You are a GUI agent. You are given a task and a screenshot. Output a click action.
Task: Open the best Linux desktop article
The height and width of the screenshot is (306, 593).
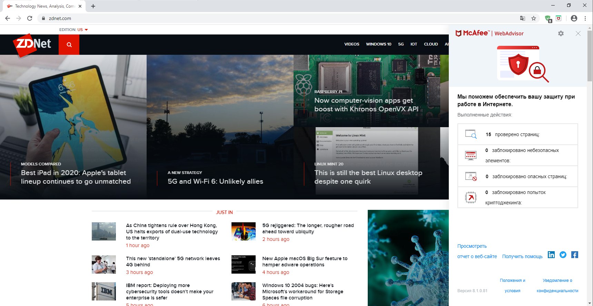[368, 177]
